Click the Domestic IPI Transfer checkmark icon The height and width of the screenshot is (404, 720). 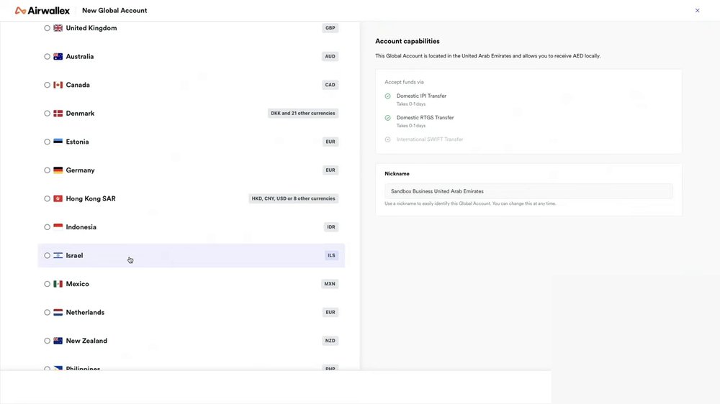coord(387,96)
